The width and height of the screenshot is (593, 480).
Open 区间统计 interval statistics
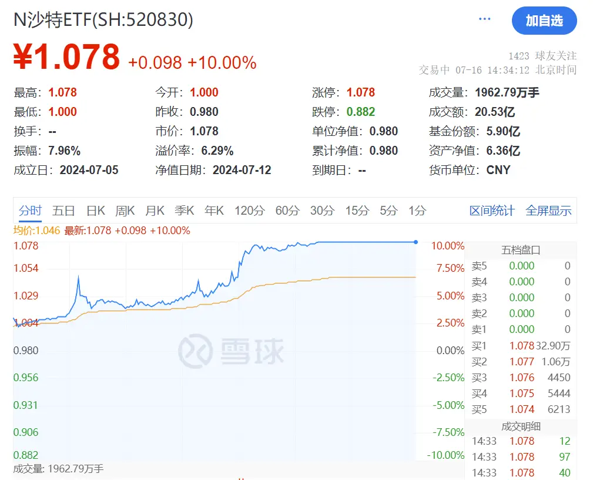click(493, 210)
